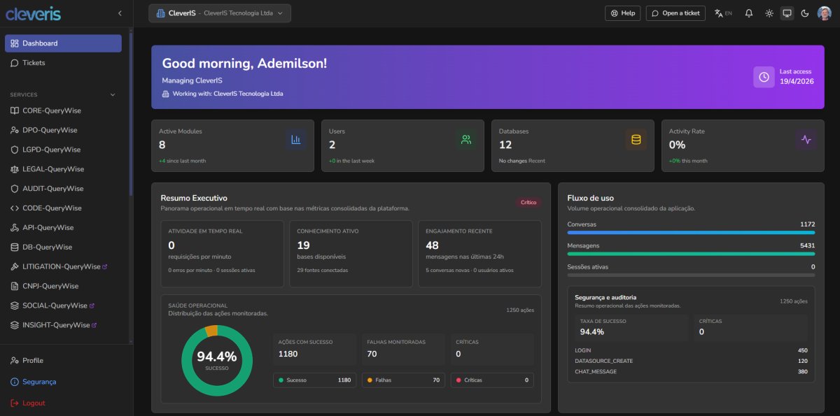Switch to light theme sun icon
The height and width of the screenshot is (416, 840).
pyautogui.click(x=769, y=13)
